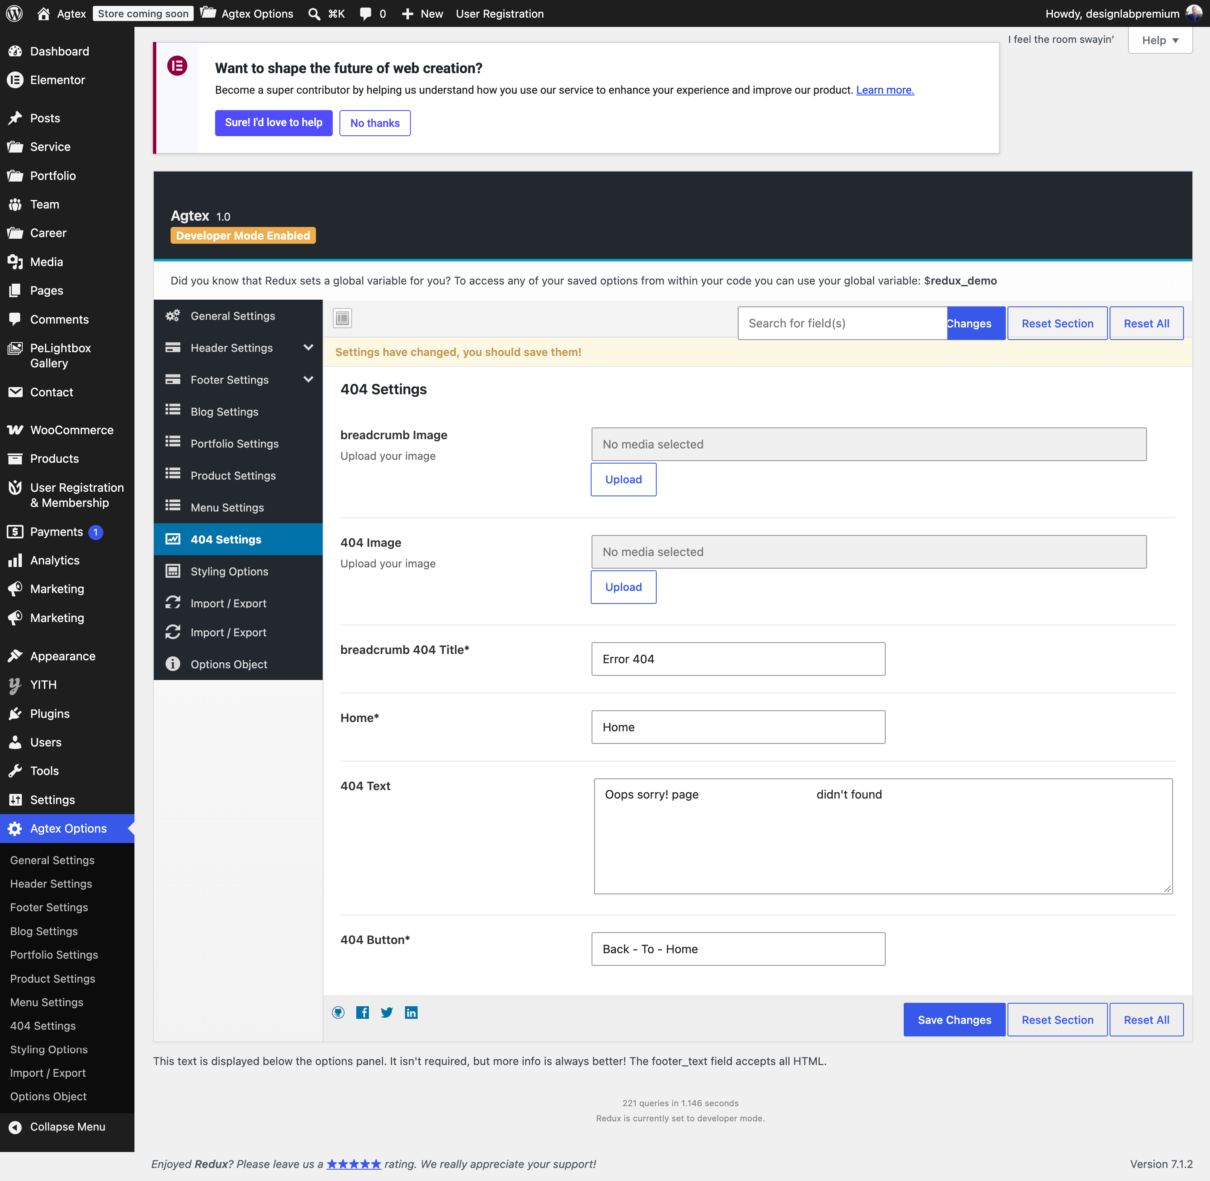The height and width of the screenshot is (1181, 1210).
Task: Click Upload for breadcrumb Image
Action: coord(623,480)
